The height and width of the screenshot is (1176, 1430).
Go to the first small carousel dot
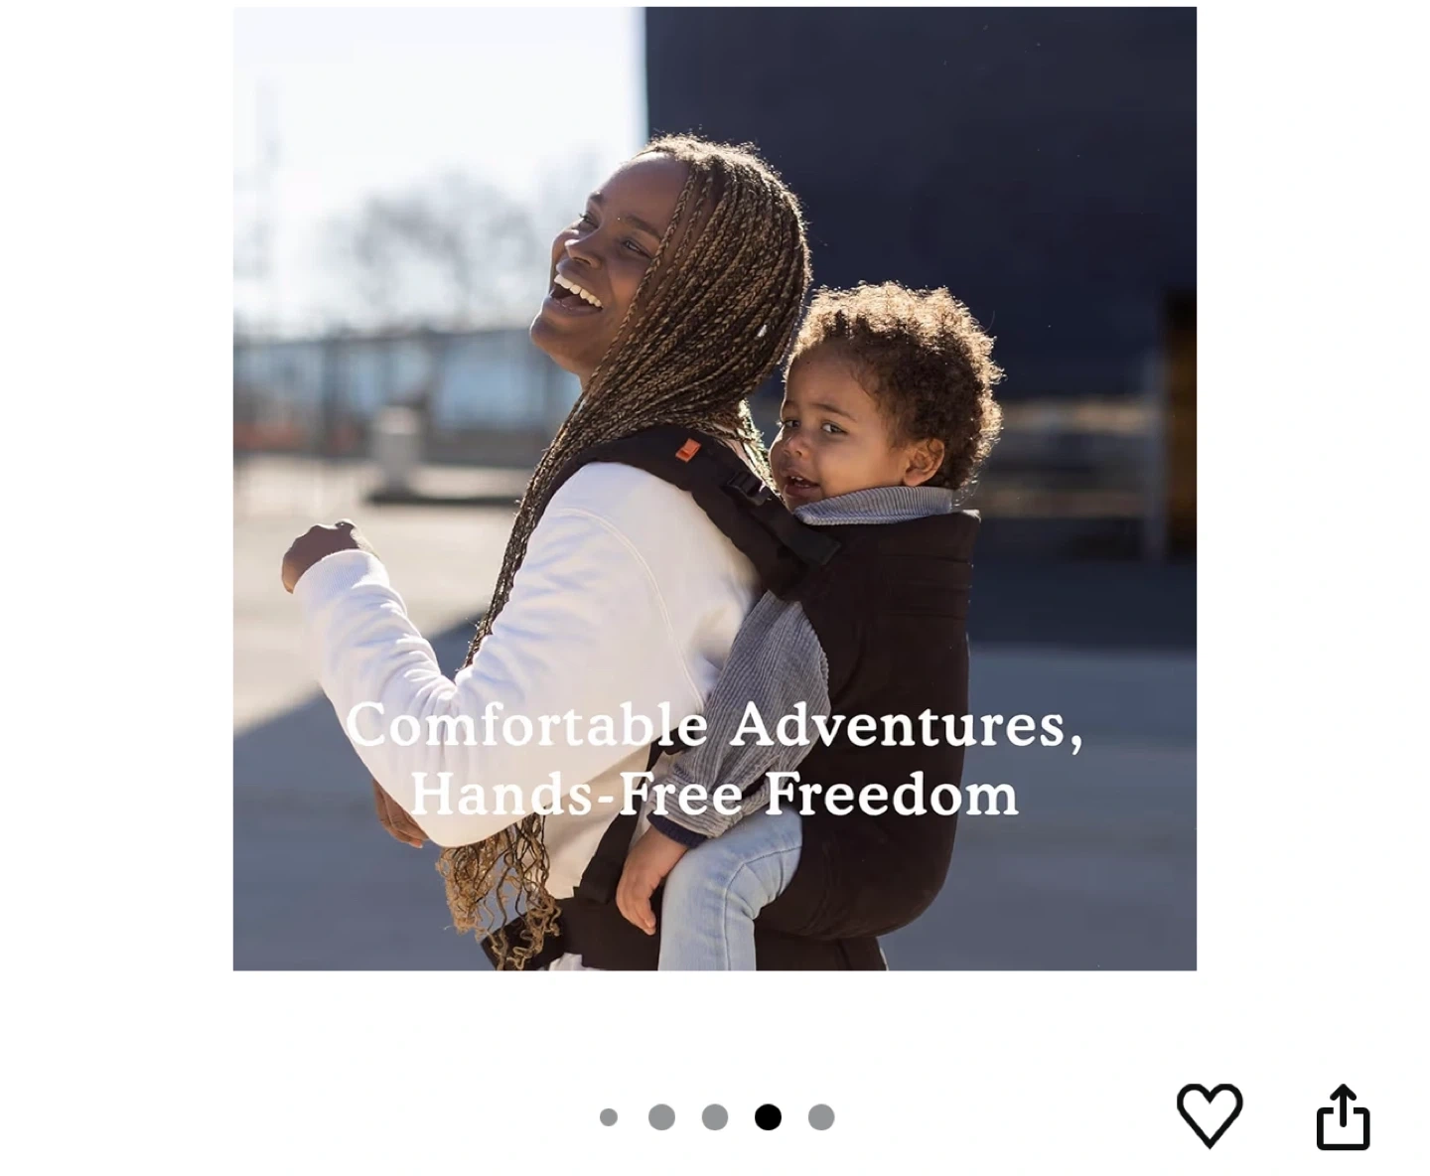[x=609, y=1117]
